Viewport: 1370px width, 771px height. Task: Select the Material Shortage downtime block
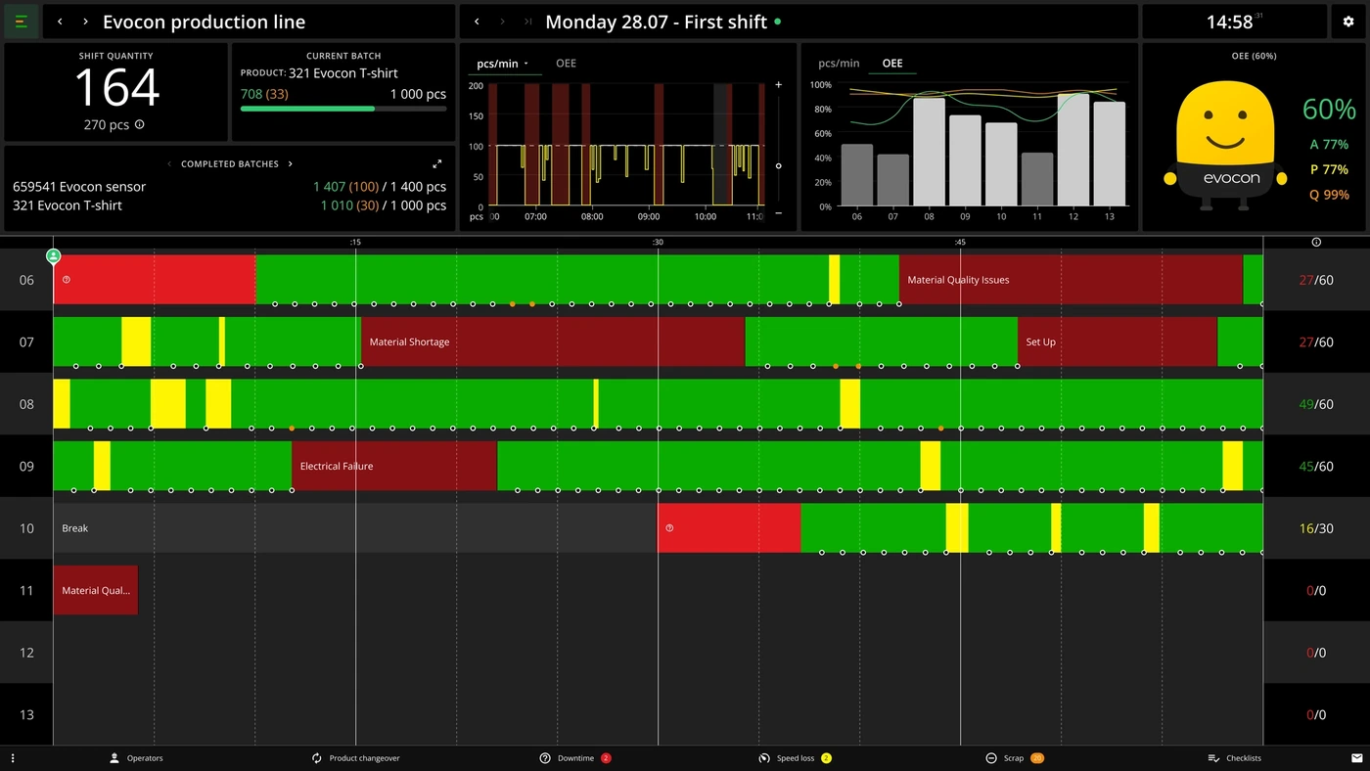(553, 341)
